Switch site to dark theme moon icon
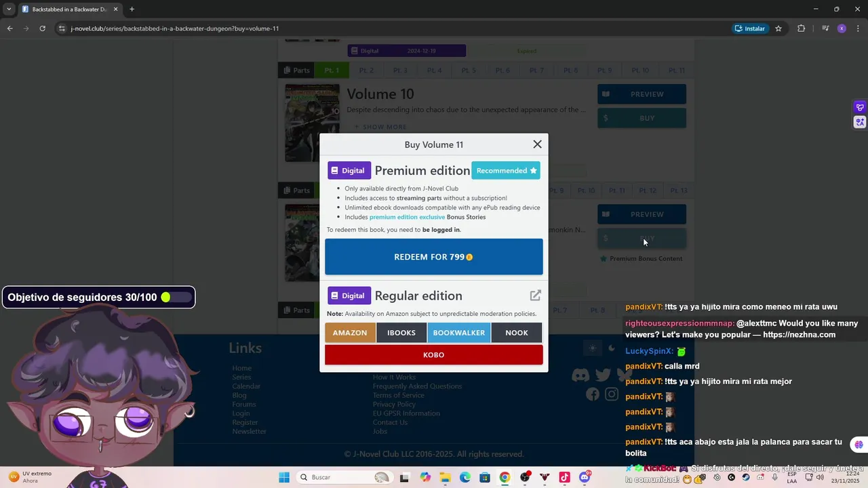 click(612, 348)
